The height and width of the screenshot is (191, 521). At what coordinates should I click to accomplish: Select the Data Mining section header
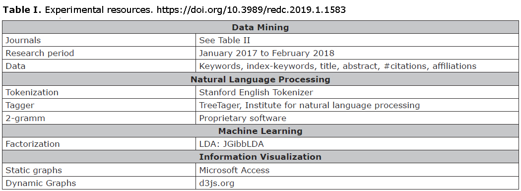pyautogui.click(x=260, y=28)
